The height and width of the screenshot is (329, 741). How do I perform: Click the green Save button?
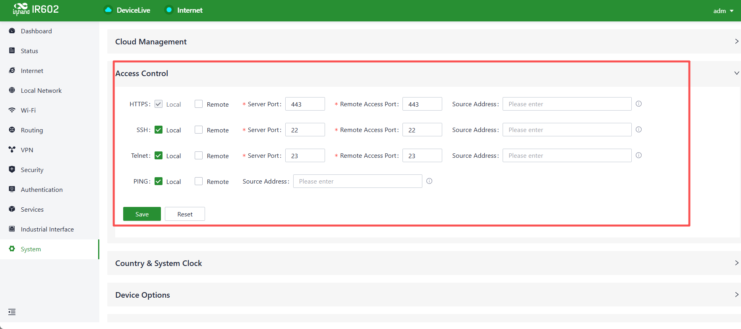(x=142, y=214)
